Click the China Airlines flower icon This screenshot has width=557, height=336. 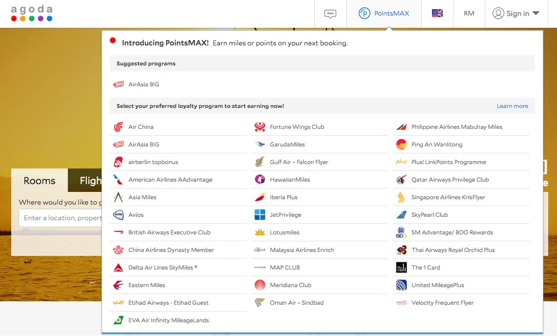[118, 250]
